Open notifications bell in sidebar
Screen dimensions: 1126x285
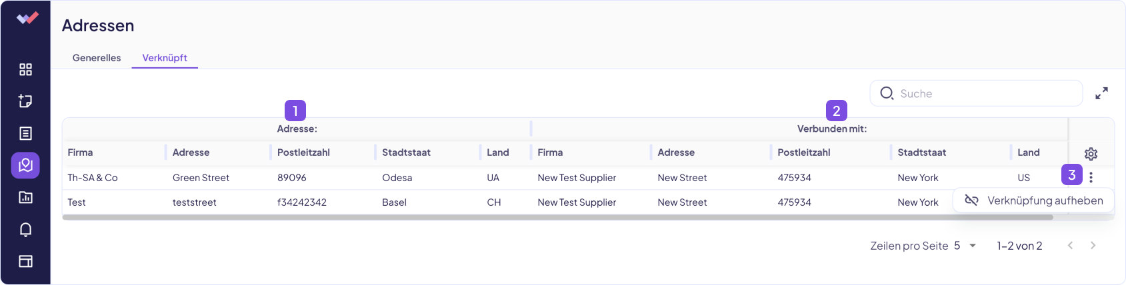[x=25, y=230]
